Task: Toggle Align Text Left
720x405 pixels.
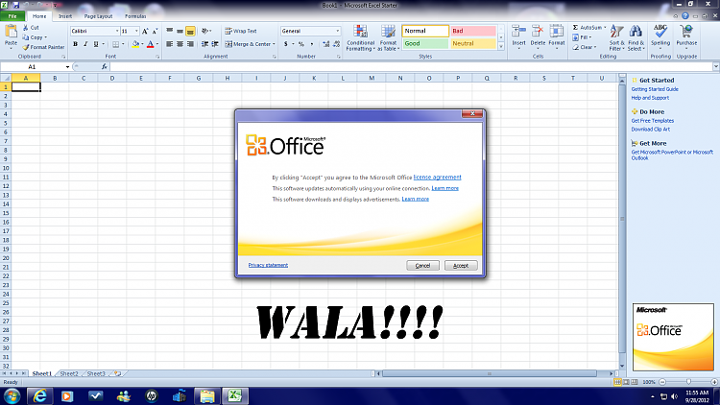Action: 169,44
